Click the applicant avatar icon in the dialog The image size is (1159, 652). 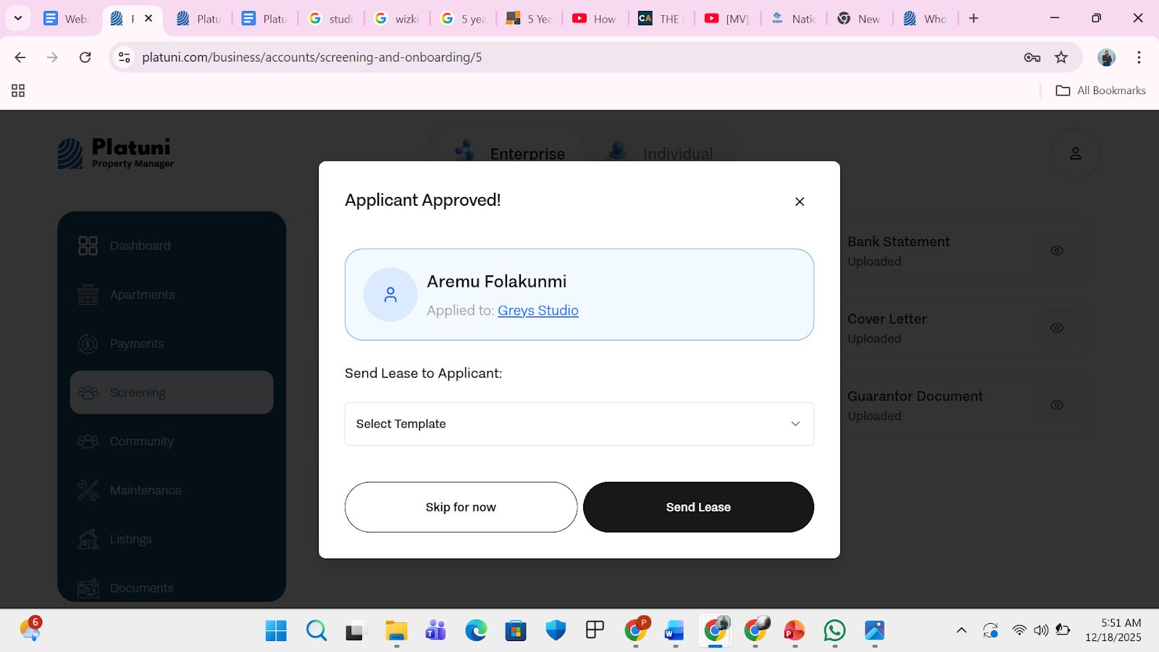click(390, 294)
